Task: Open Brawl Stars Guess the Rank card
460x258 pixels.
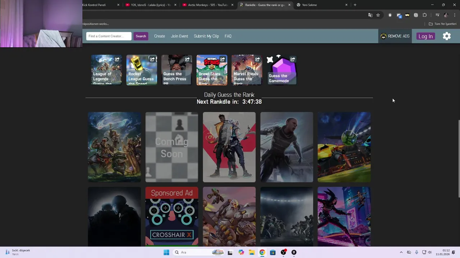Action: (212, 70)
